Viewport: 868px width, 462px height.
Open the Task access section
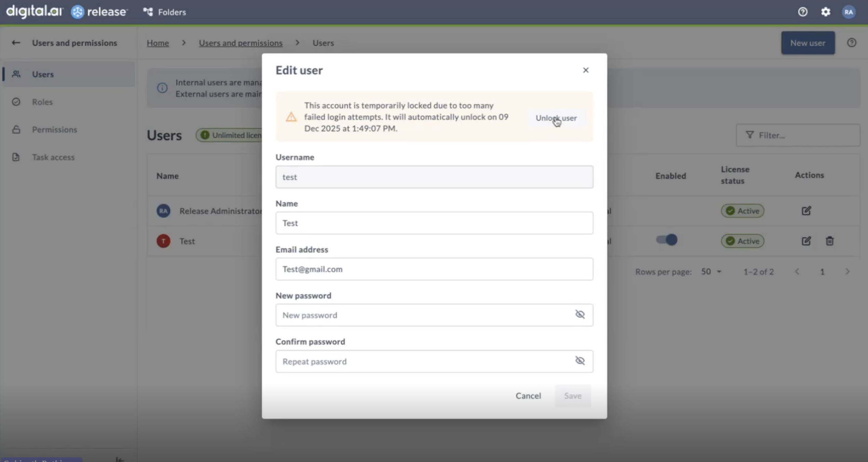[53, 157]
